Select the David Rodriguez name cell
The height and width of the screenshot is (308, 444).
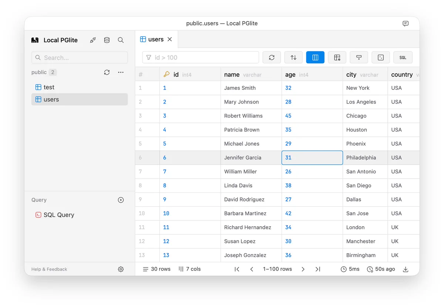point(251,199)
